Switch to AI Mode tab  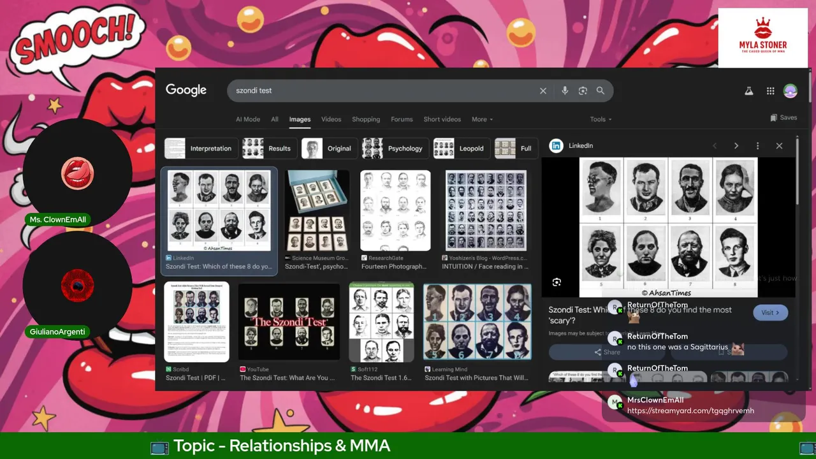[248, 119]
